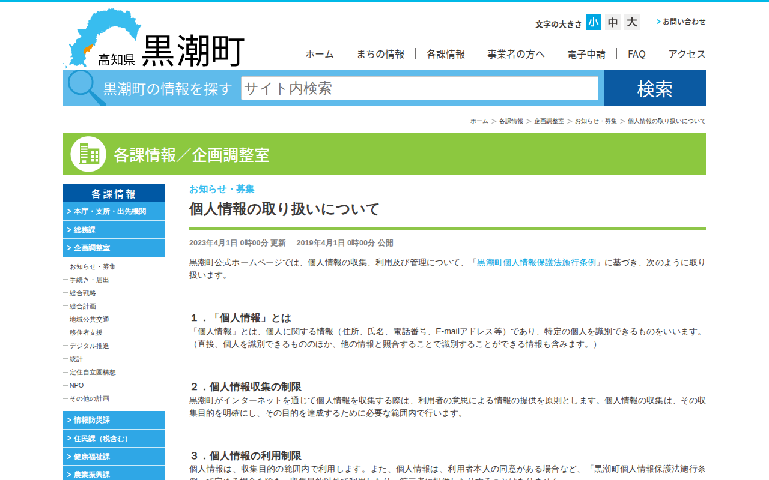
Task: Open お知らせ・募集 sidebar sub-item
Action: pyautogui.click(x=93, y=266)
